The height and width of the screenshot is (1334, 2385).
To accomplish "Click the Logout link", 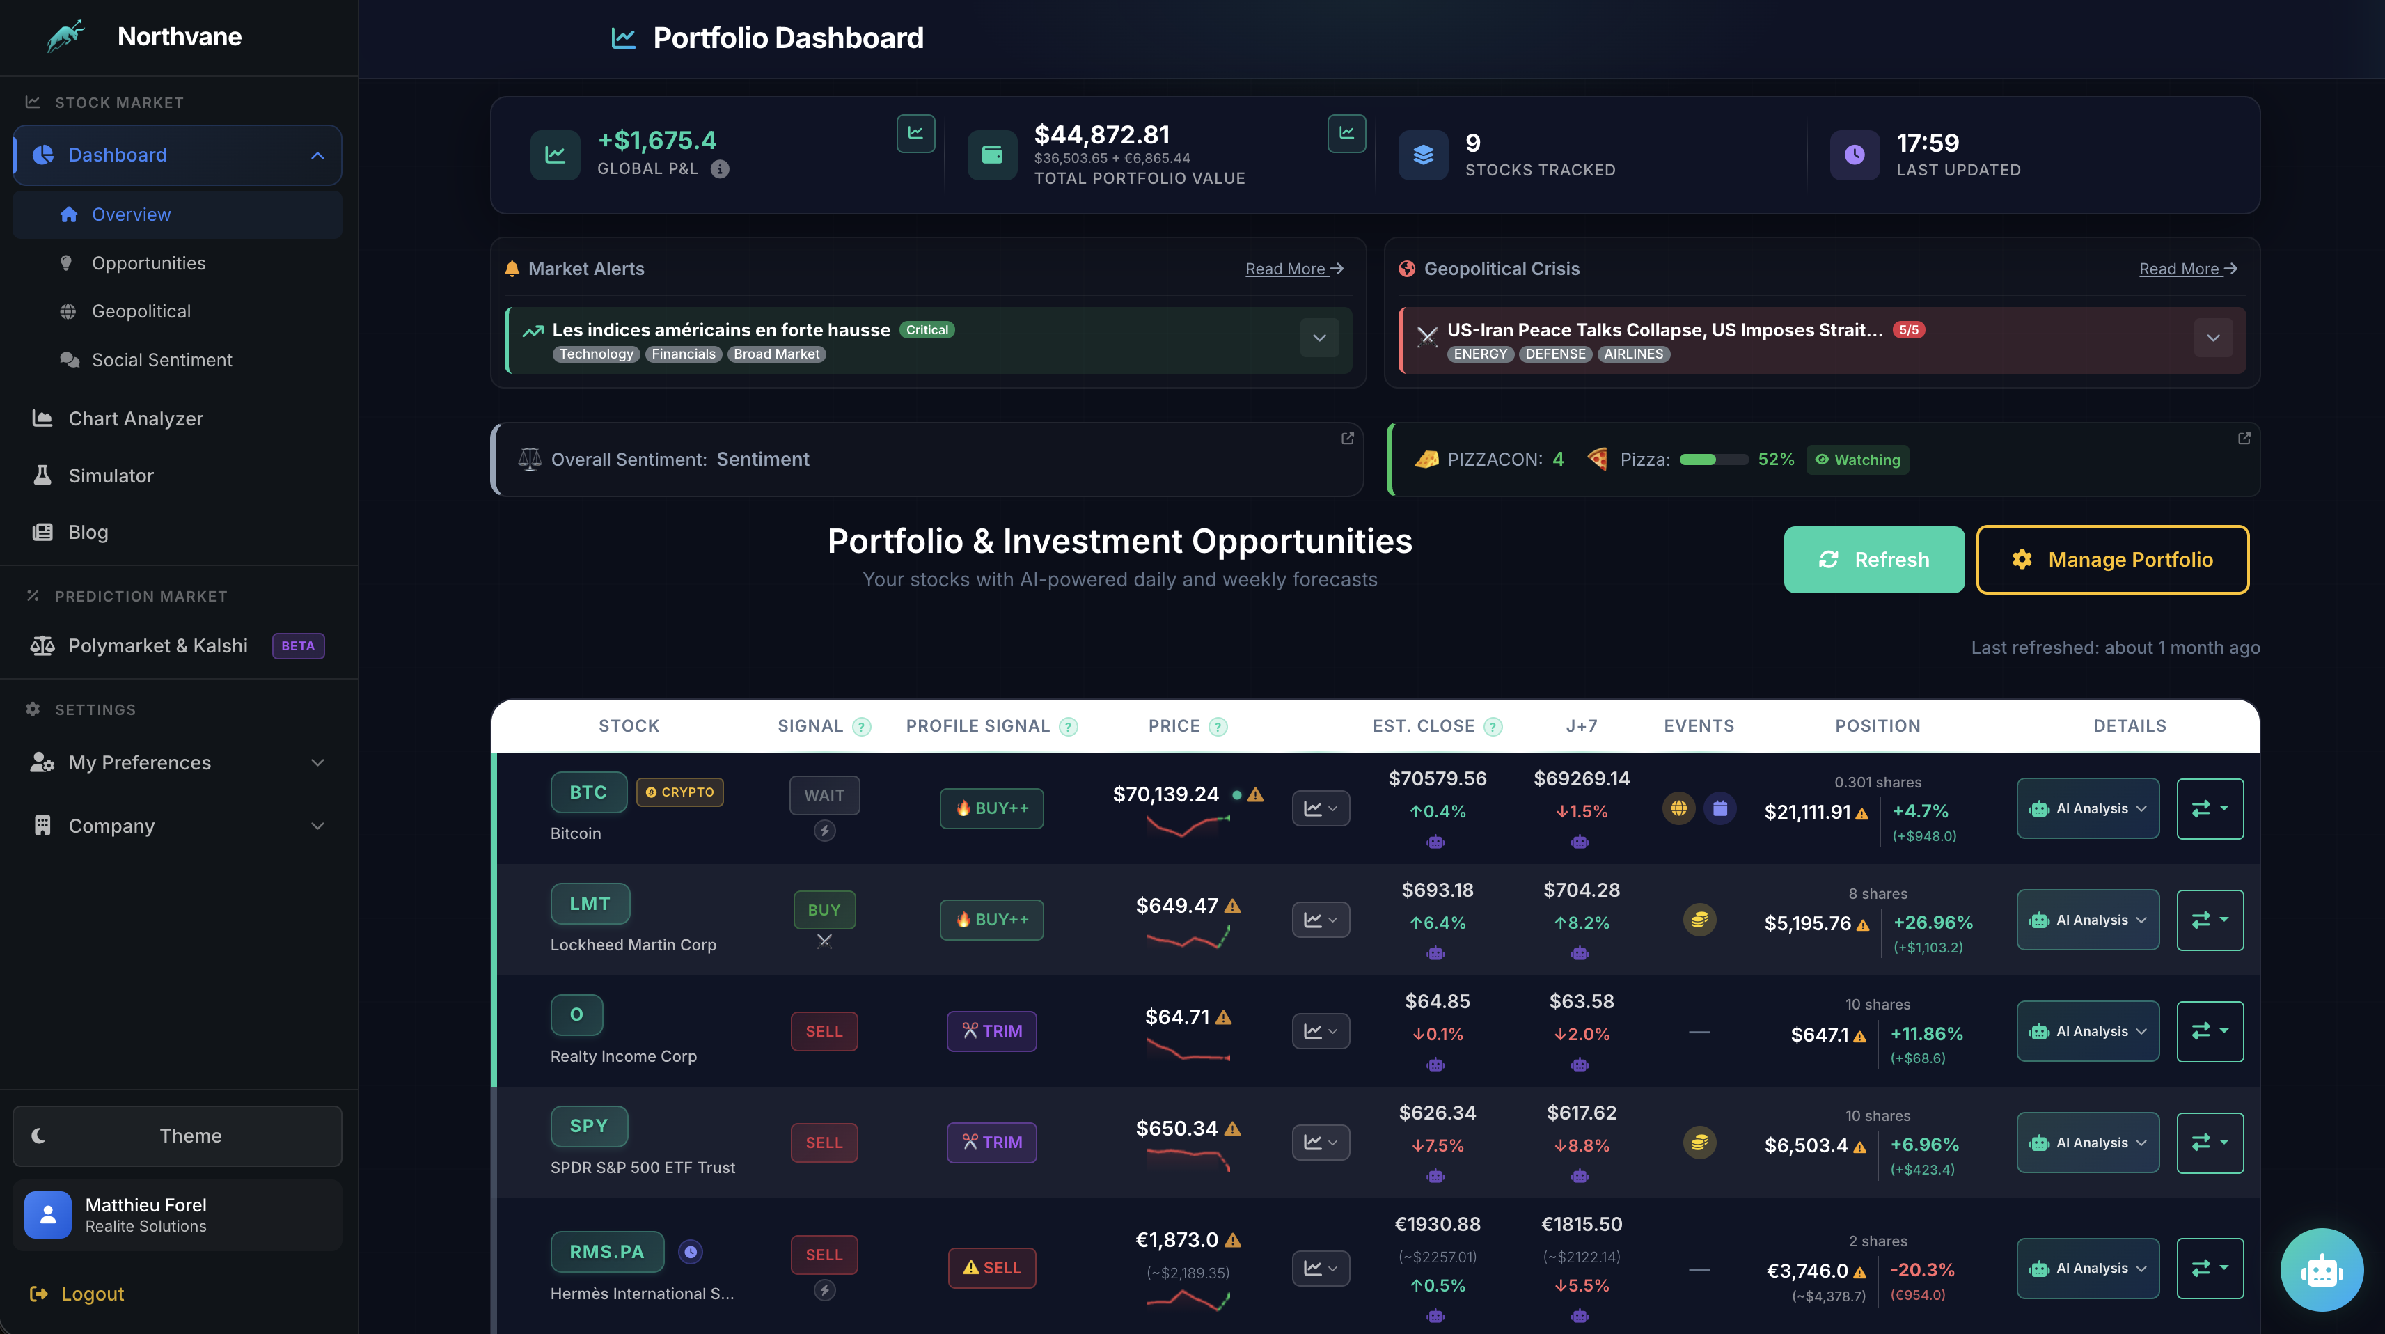I will coord(77,1294).
